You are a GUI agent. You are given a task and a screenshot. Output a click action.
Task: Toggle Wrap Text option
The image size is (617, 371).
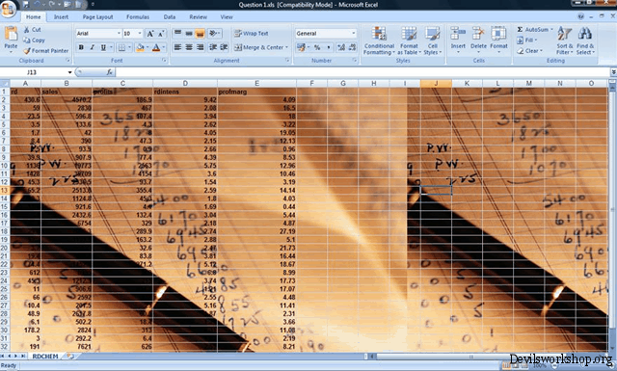[x=251, y=34]
